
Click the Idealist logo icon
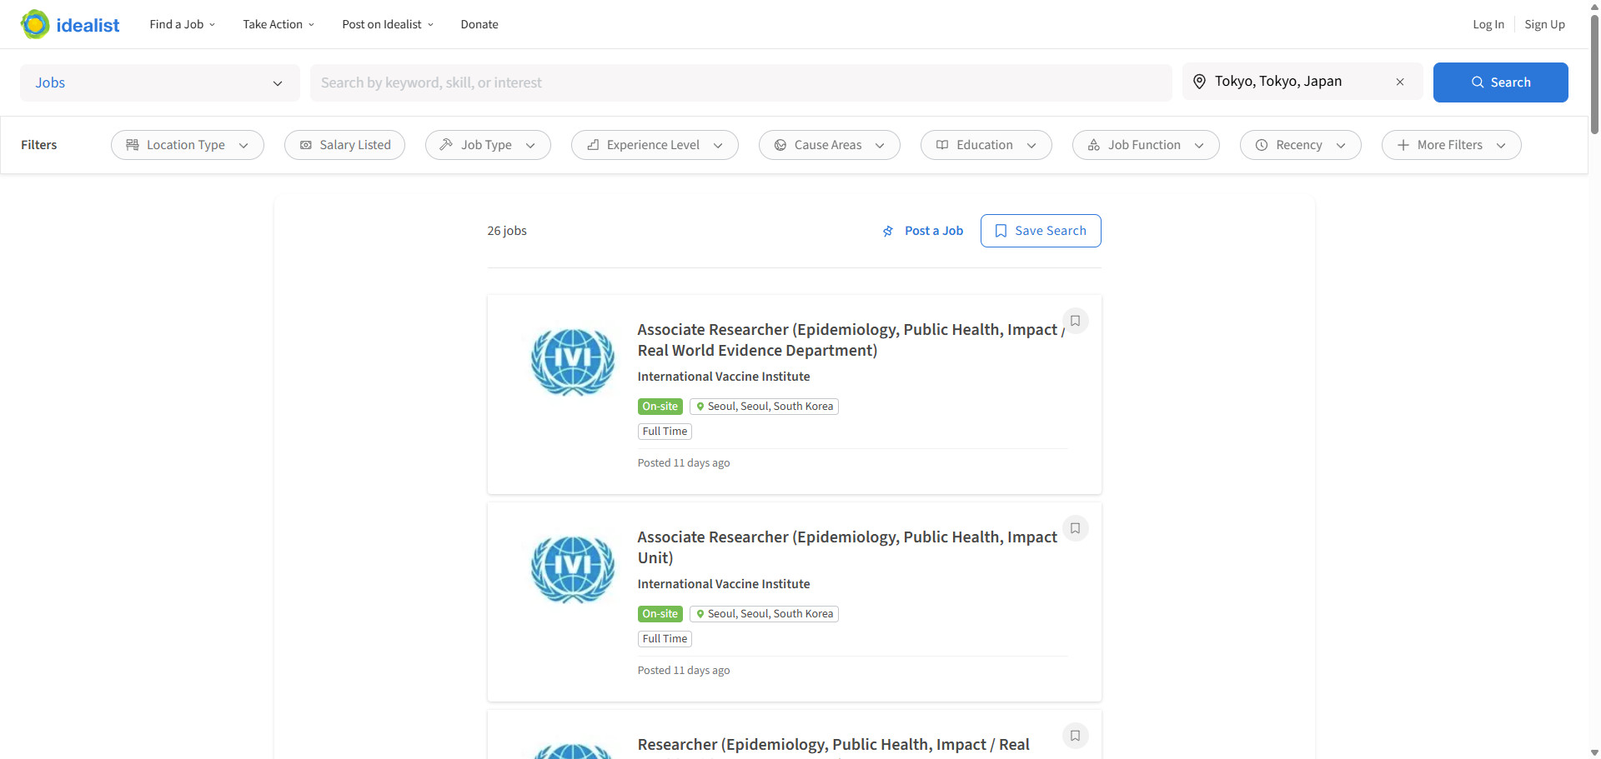(x=35, y=24)
